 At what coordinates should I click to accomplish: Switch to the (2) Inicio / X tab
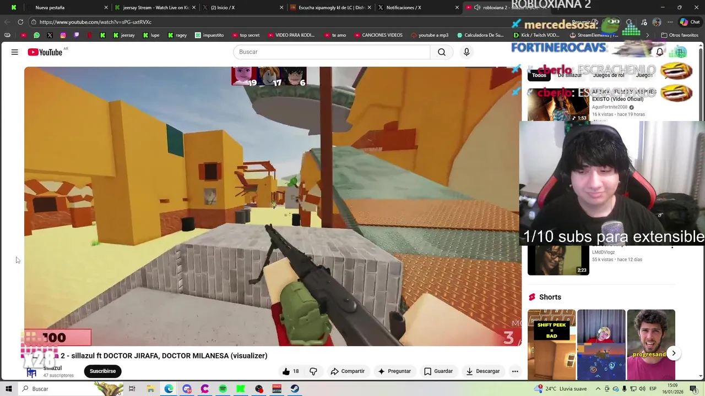click(242, 8)
